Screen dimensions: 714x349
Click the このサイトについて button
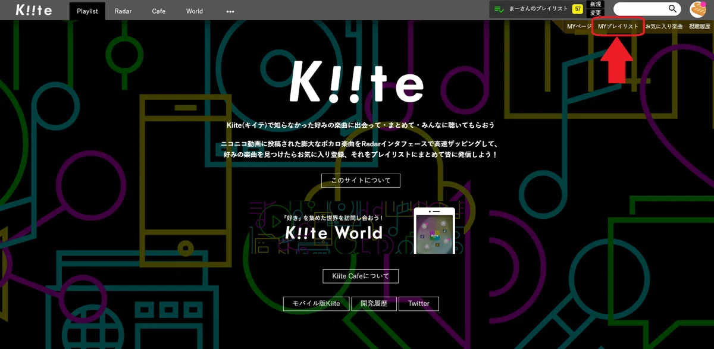pyautogui.click(x=361, y=181)
